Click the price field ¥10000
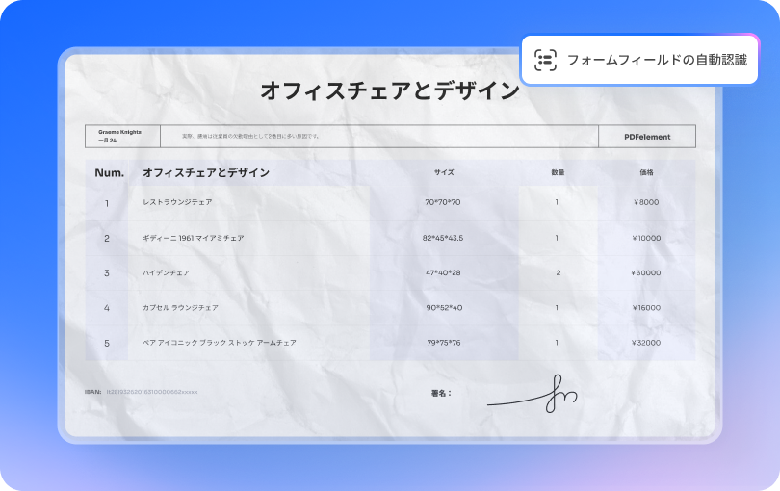 646,238
